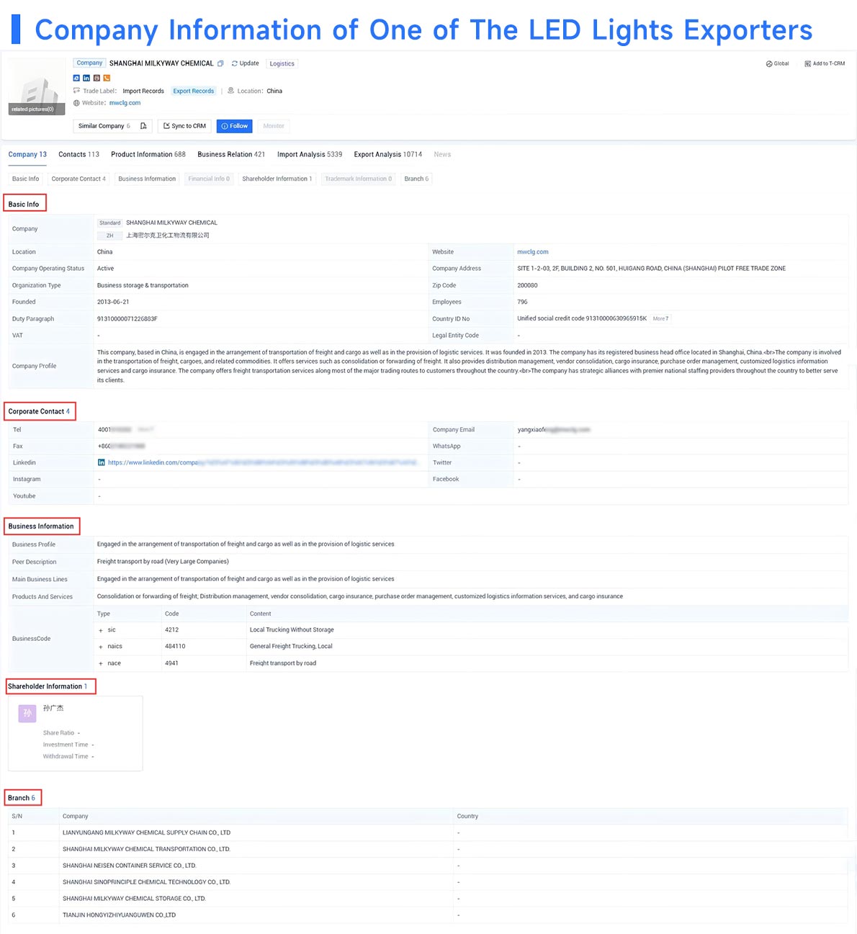Click the Update refresh icon
This screenshot has width=857, height=934.
click(x=235, y=63)
